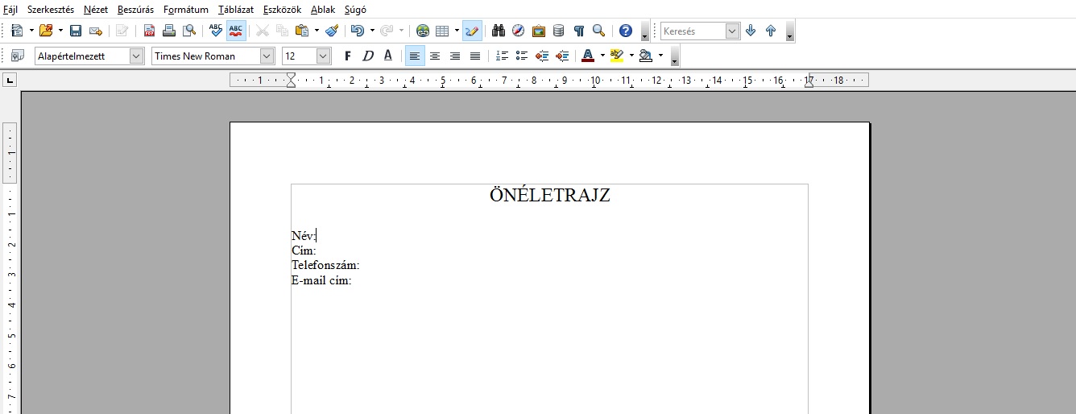Toggle automatic spell check (red wavy ABC)

[x=236, y=31]
